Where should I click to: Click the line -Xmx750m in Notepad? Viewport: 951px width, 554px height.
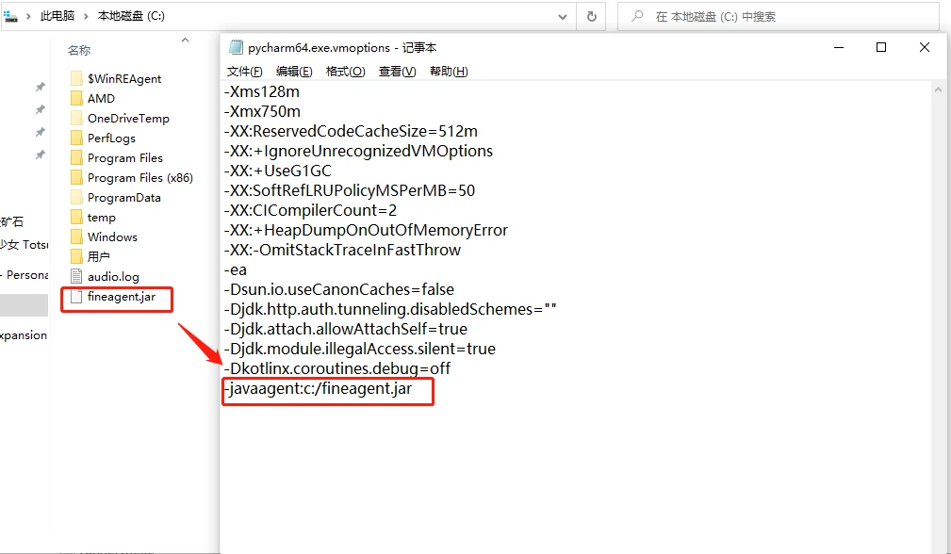tap(262, 111)
